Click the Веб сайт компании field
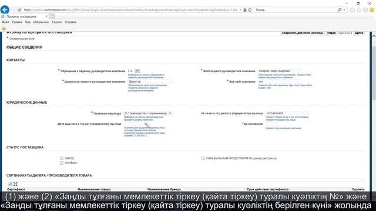The image size is (376, 211). coord(280,81)
